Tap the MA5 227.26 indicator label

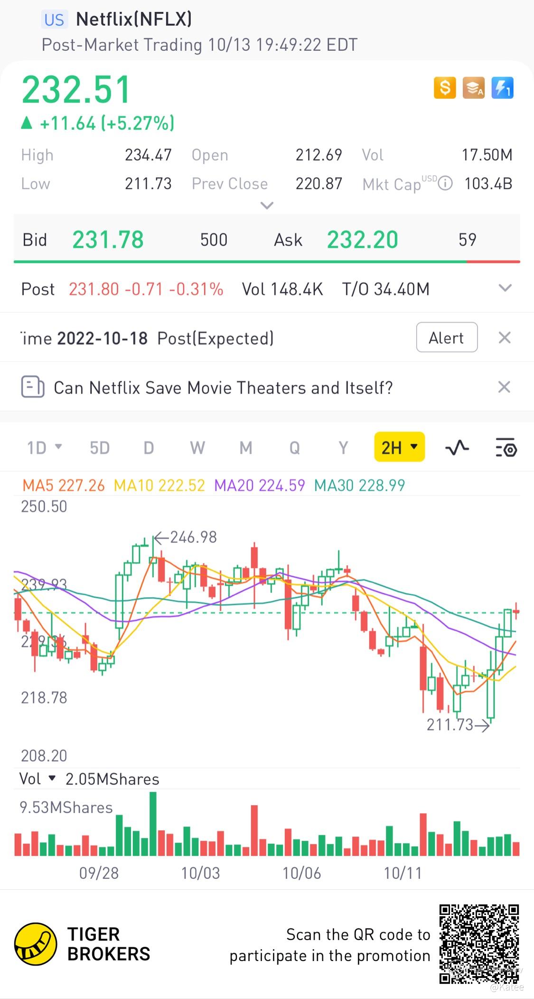pos(64,485)
